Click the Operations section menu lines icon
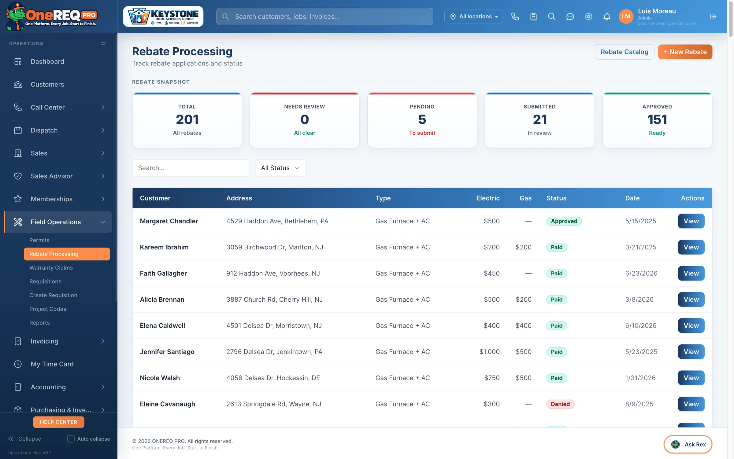 [103, 44]
